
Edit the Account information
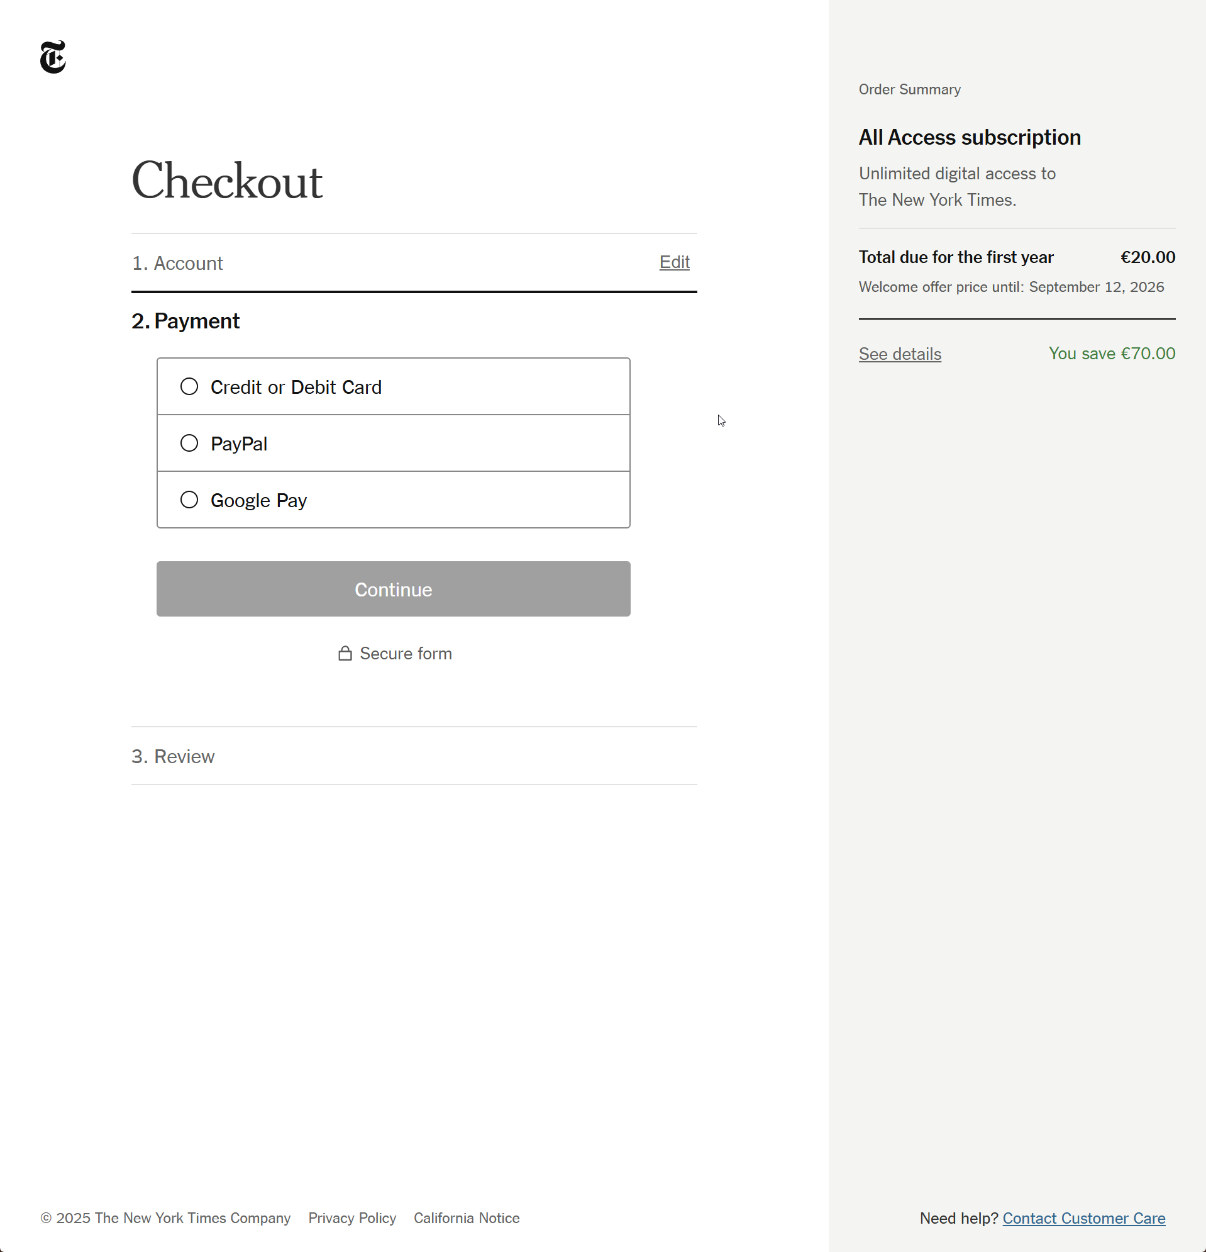pos(674,262)
